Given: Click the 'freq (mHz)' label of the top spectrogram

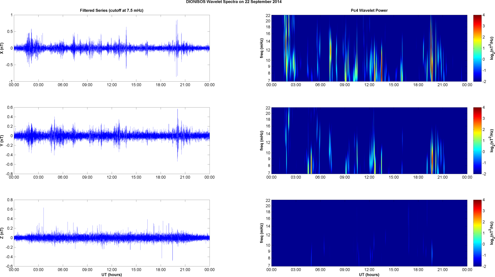Looking at the screenshot, I should click(262, 48).
